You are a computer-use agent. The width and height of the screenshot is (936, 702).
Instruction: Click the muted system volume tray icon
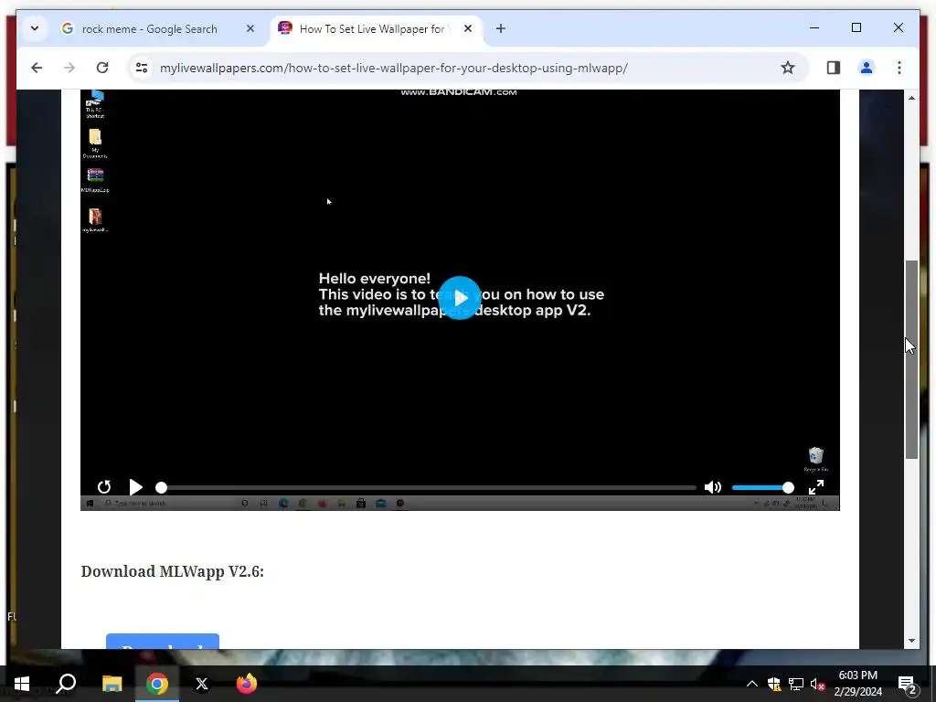(x=818, y=684)
